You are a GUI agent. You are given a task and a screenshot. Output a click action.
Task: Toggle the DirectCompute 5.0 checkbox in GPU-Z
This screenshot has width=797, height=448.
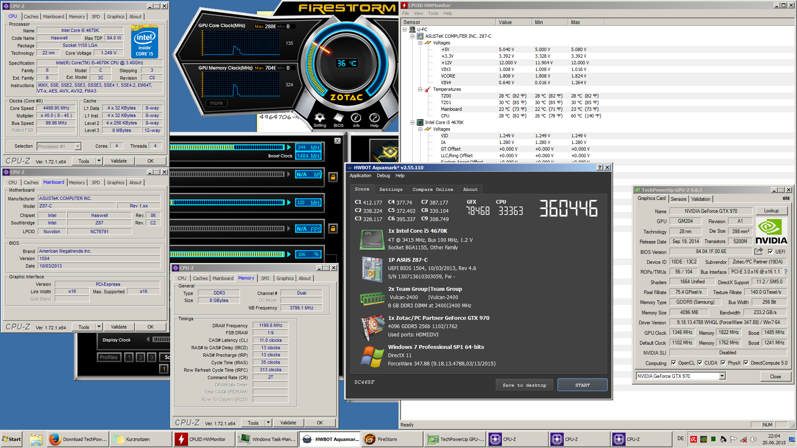(x=746, y=363)
